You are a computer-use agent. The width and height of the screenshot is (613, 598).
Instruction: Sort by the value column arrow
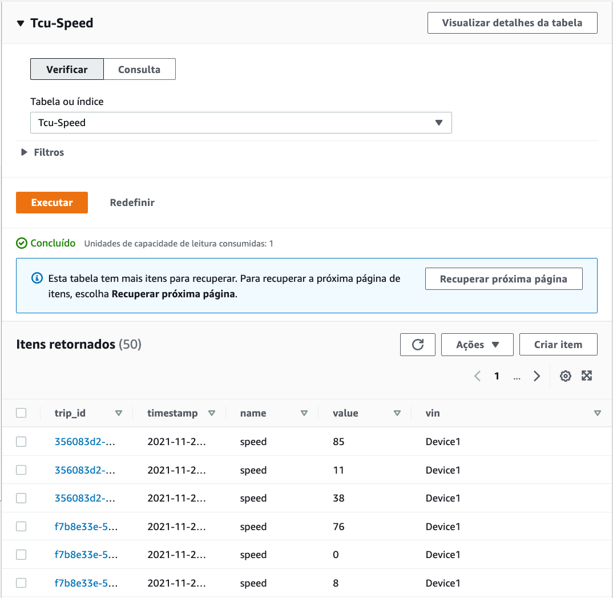coord(397,413)
